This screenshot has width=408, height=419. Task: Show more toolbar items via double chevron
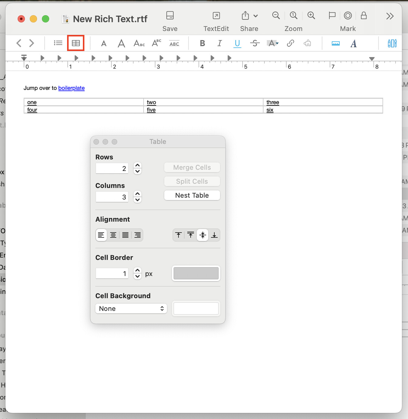pos(390,16)
